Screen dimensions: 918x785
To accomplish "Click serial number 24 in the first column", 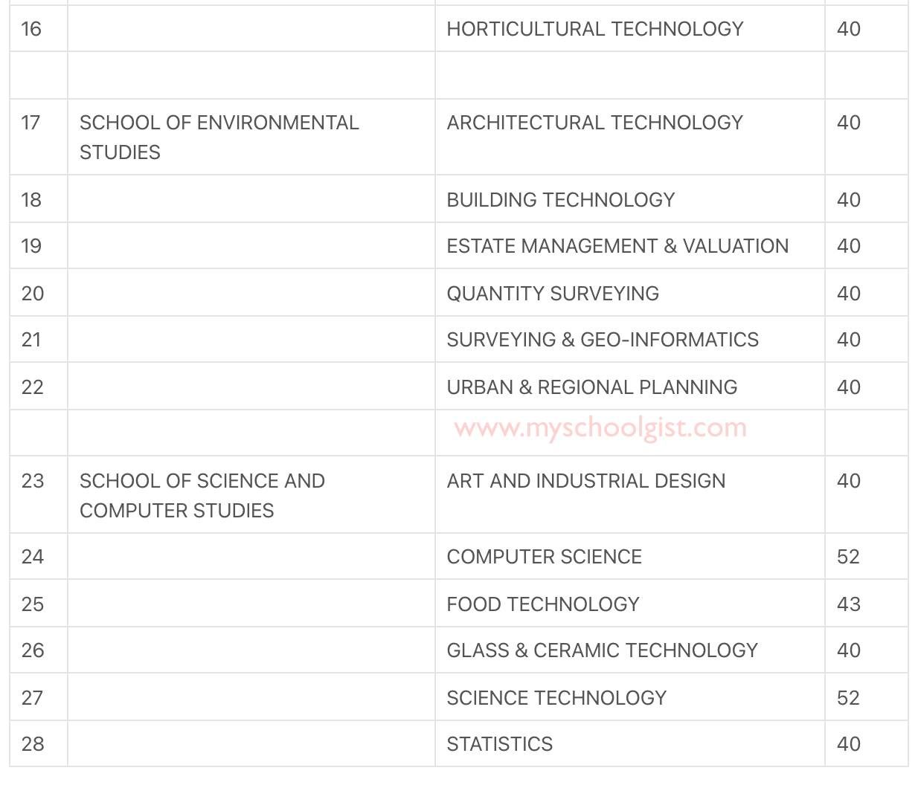I will pos(33,557).
